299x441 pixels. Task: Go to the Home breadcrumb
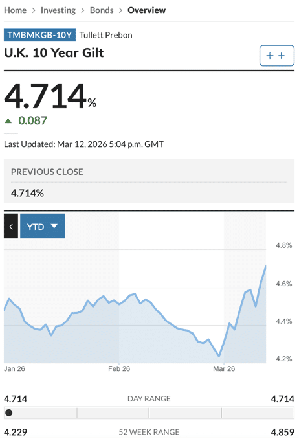[15, 10]
